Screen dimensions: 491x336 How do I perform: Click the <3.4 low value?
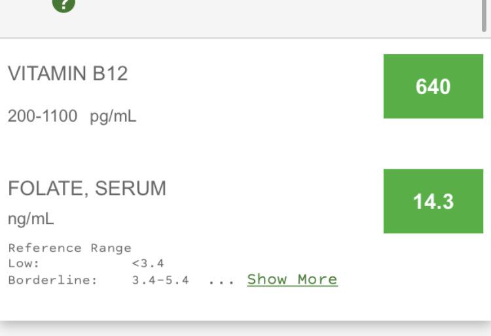(x=148, y=263)
